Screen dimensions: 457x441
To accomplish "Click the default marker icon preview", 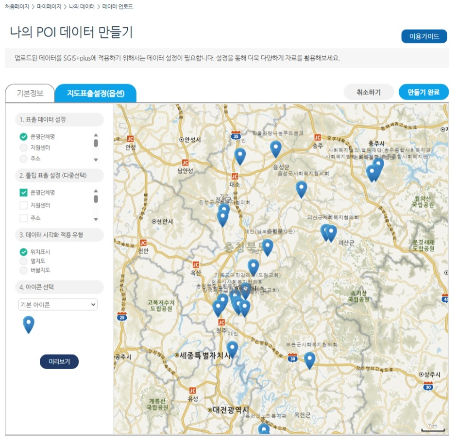I will coord(29,325).
